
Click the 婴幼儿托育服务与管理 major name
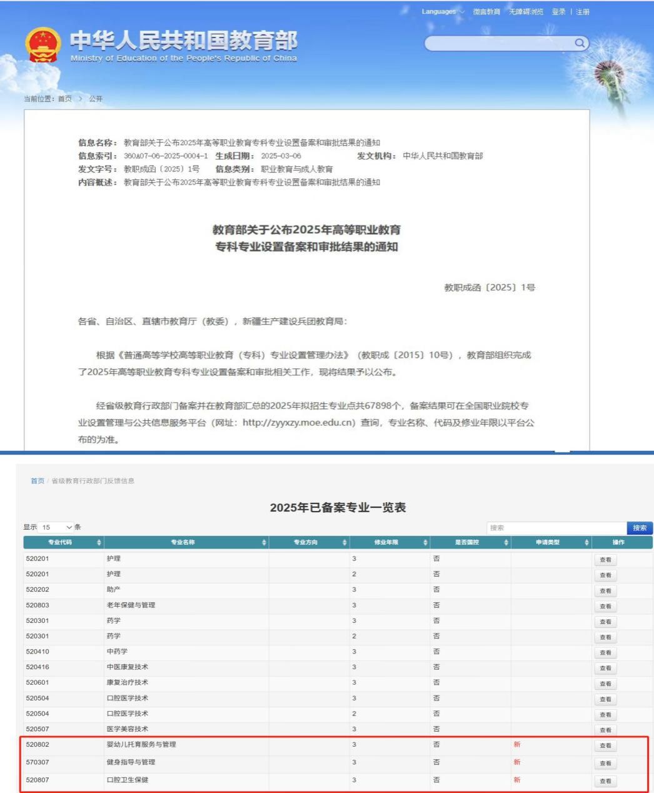click(x=141, y=745)
